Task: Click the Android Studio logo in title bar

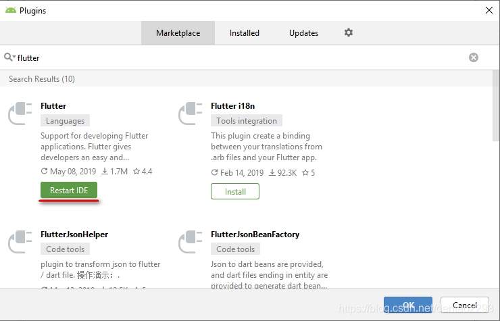Action: (x=11, y=10)
